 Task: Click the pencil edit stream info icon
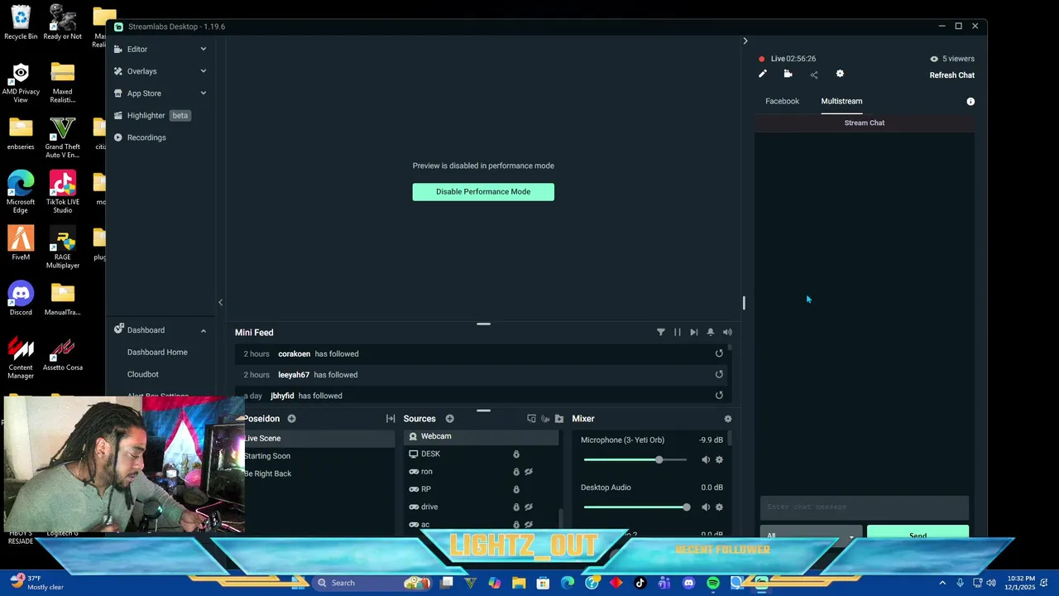coord(763,74)
